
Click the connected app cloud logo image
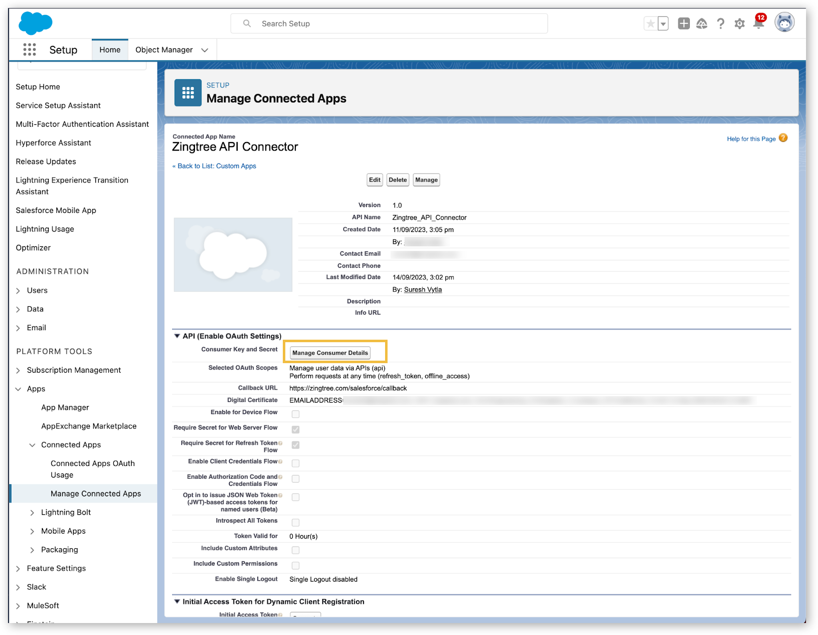point(233,254)
